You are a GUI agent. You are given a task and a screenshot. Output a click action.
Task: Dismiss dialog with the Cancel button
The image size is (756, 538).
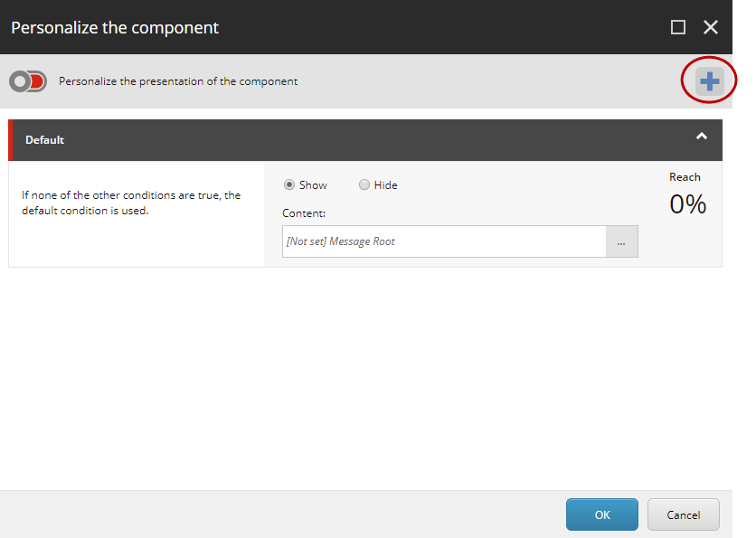(x=683, y=514)
